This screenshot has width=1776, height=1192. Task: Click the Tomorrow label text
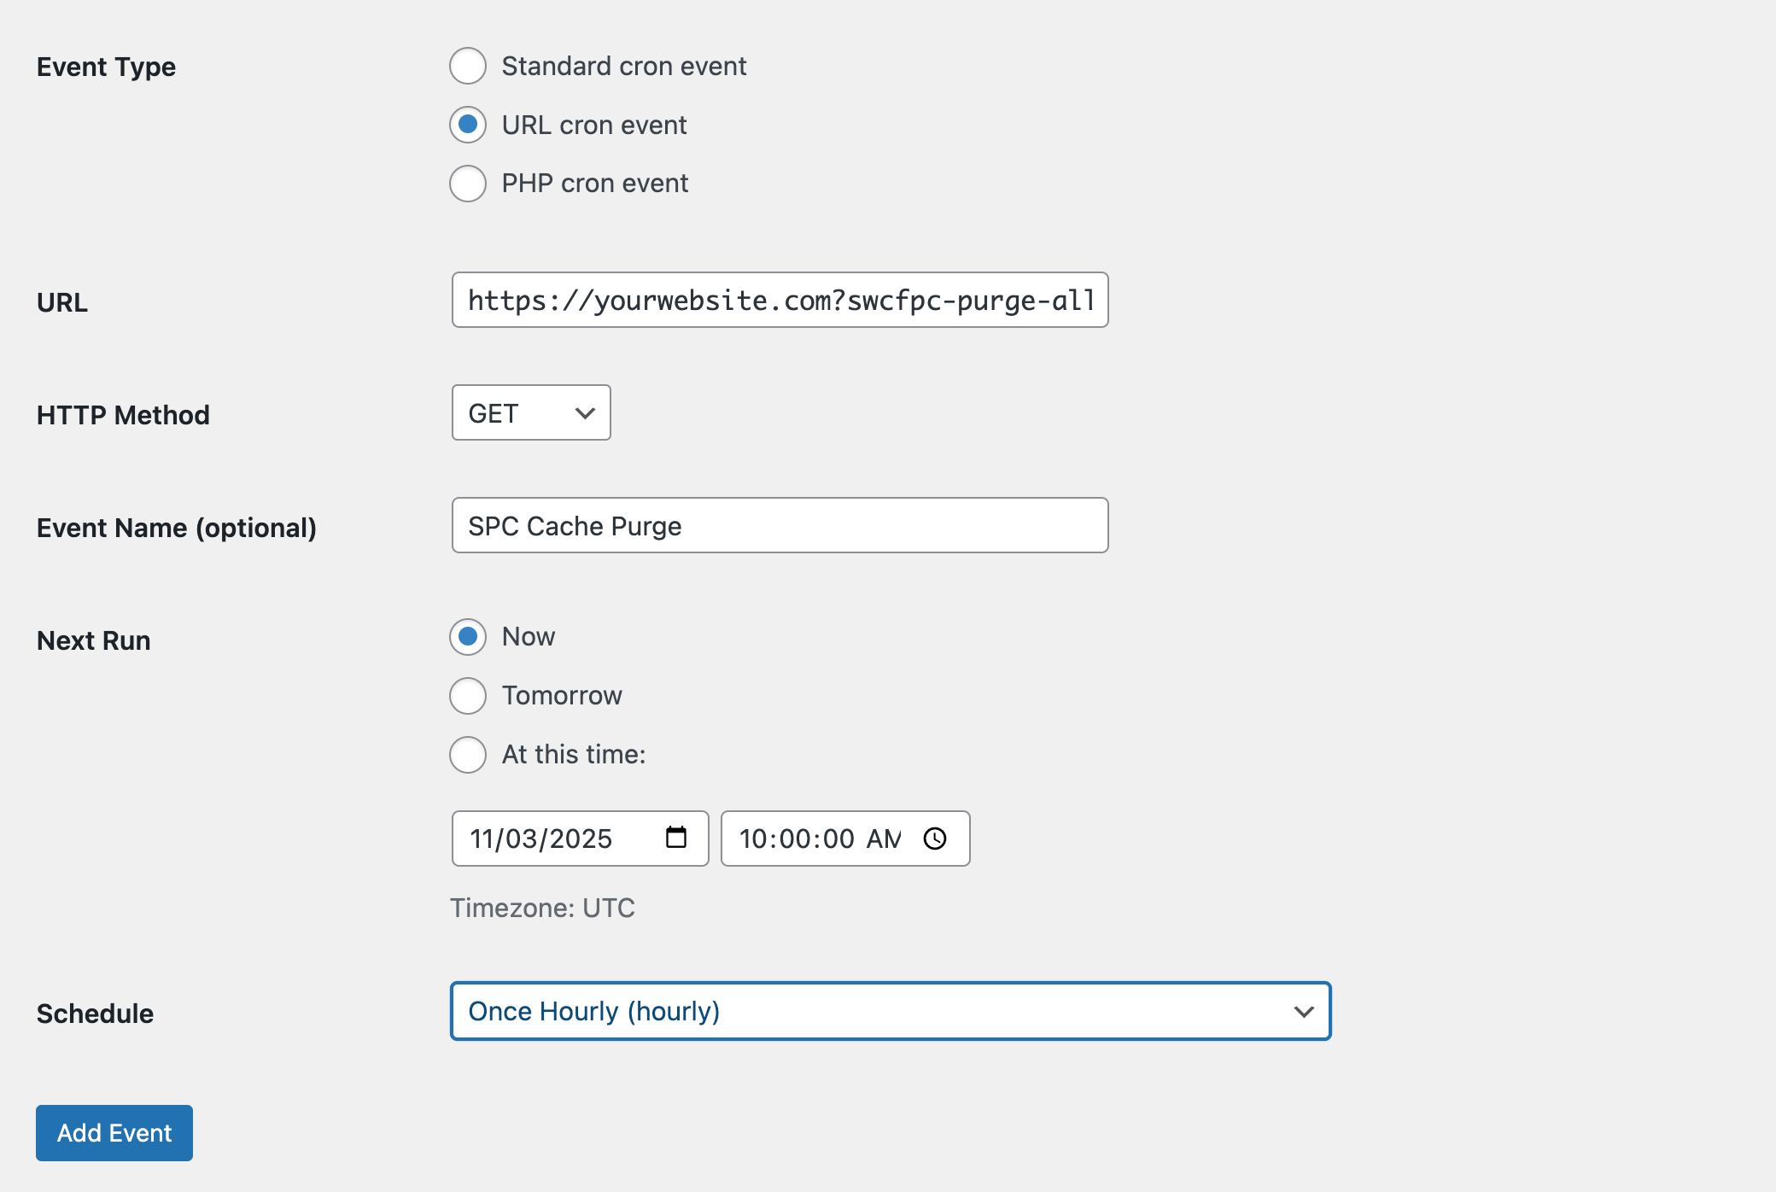tap(562, 696)
